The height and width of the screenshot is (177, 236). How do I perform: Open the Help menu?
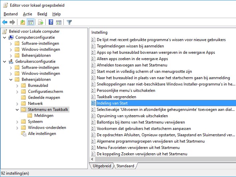pos(56,14)
